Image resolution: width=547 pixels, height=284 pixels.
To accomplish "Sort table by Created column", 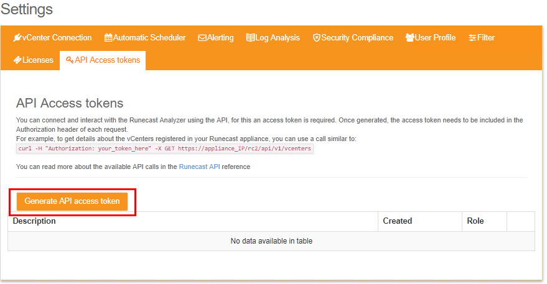I will 397,221.
